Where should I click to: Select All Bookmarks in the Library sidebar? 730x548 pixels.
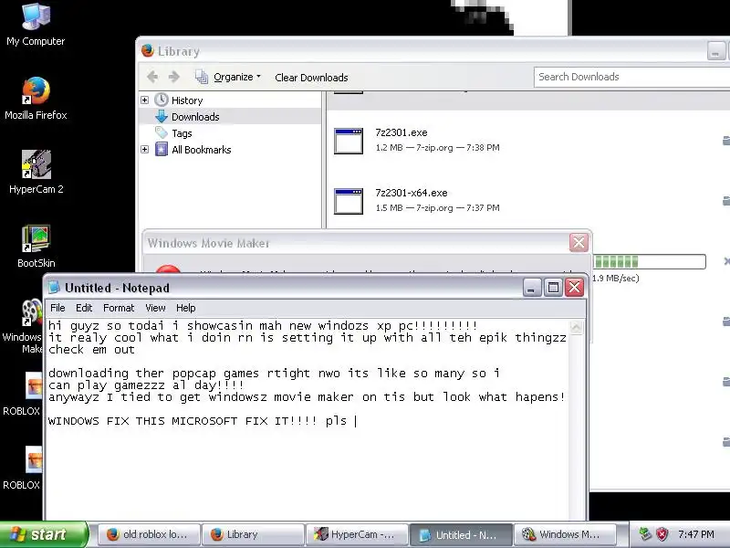click(x=201, y=150)
